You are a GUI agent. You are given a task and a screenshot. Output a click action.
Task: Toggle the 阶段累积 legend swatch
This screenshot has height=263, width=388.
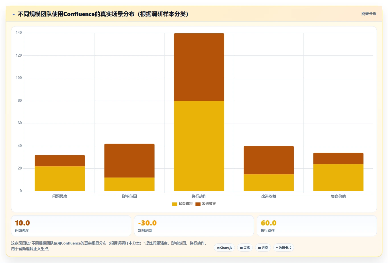175,204
